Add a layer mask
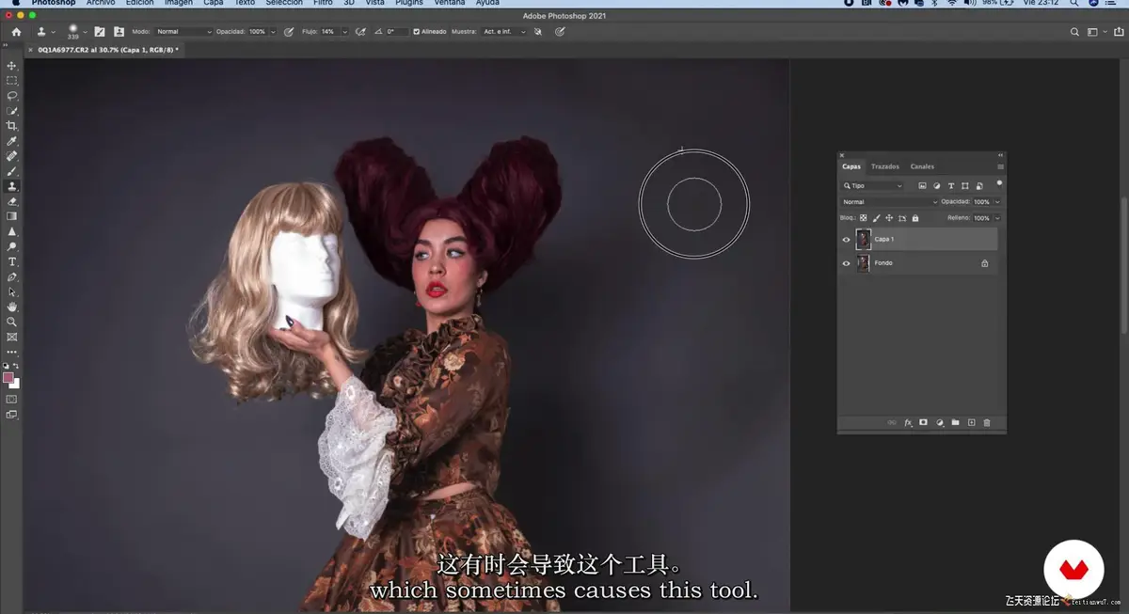This screenshot has height=614, width=1129. [x=923, y=423]
